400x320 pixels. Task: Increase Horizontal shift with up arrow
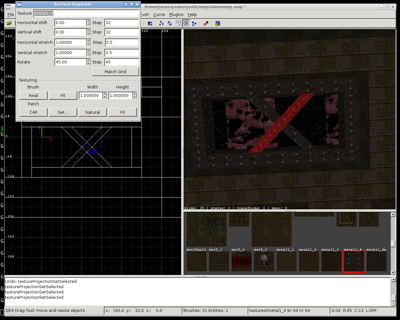(88, 21)
